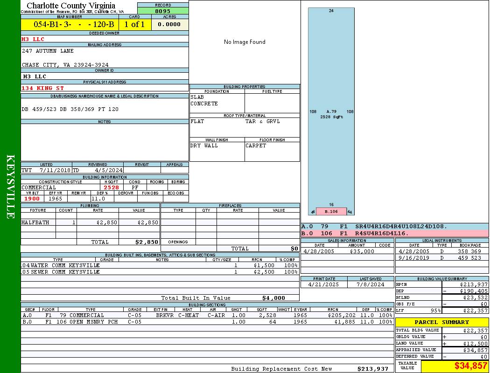Click the green KEYSVILLE sidebar label

10,186
